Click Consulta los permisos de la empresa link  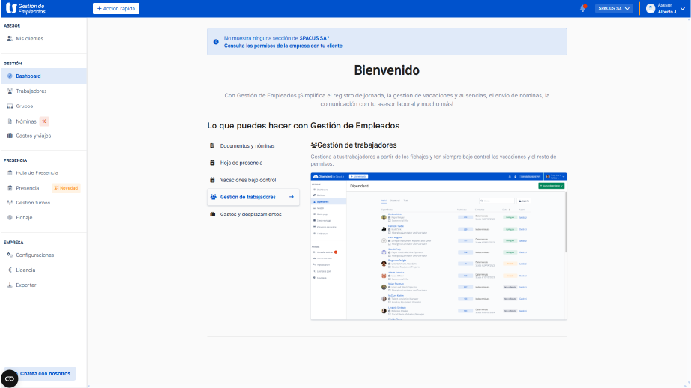283,46
